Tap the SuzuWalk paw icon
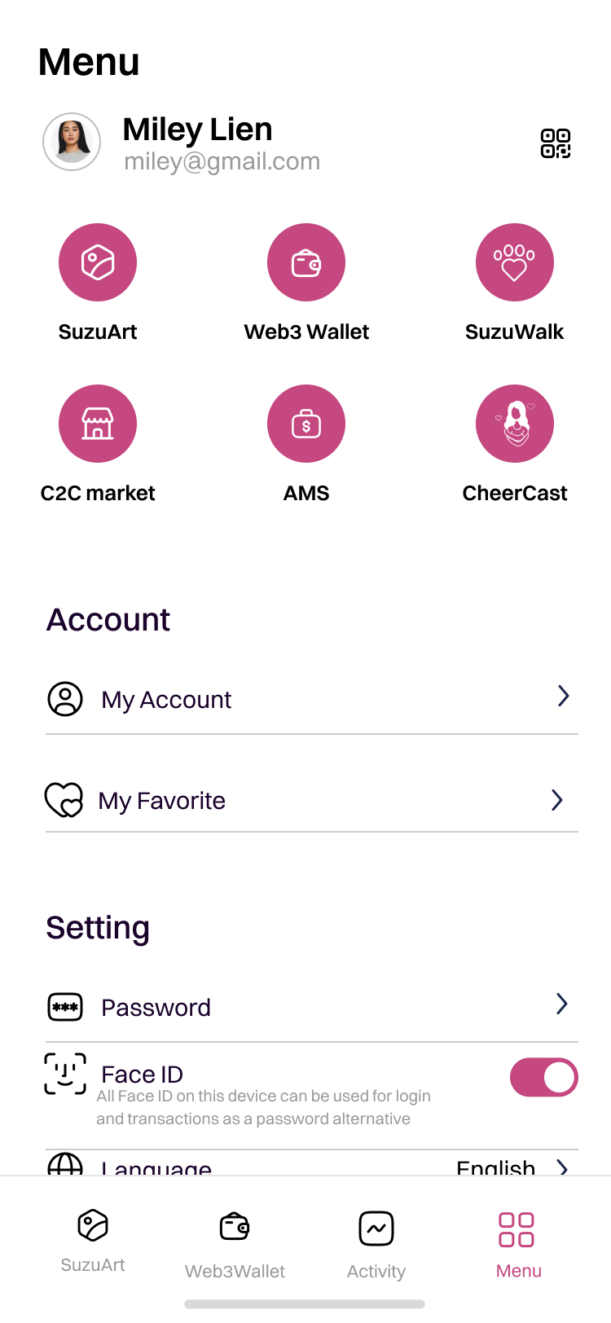 515,262
